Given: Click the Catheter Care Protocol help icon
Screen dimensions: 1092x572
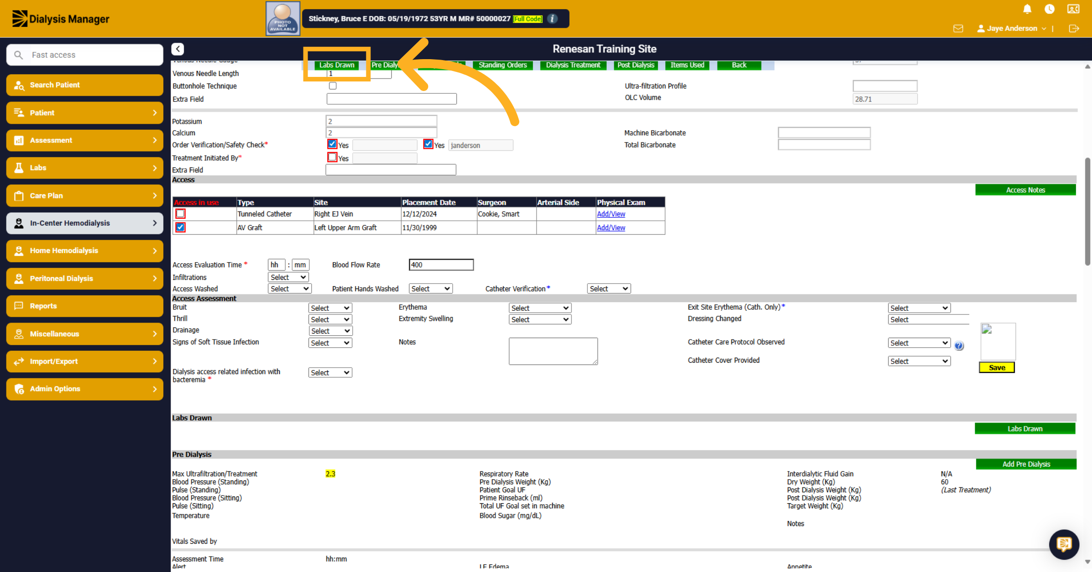Looking at the screenshot, I should point(959,346).
